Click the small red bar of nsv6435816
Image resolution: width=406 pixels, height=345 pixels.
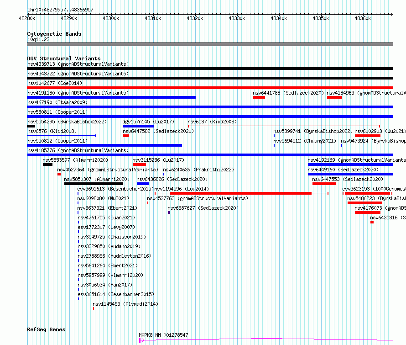pos(372,222)
